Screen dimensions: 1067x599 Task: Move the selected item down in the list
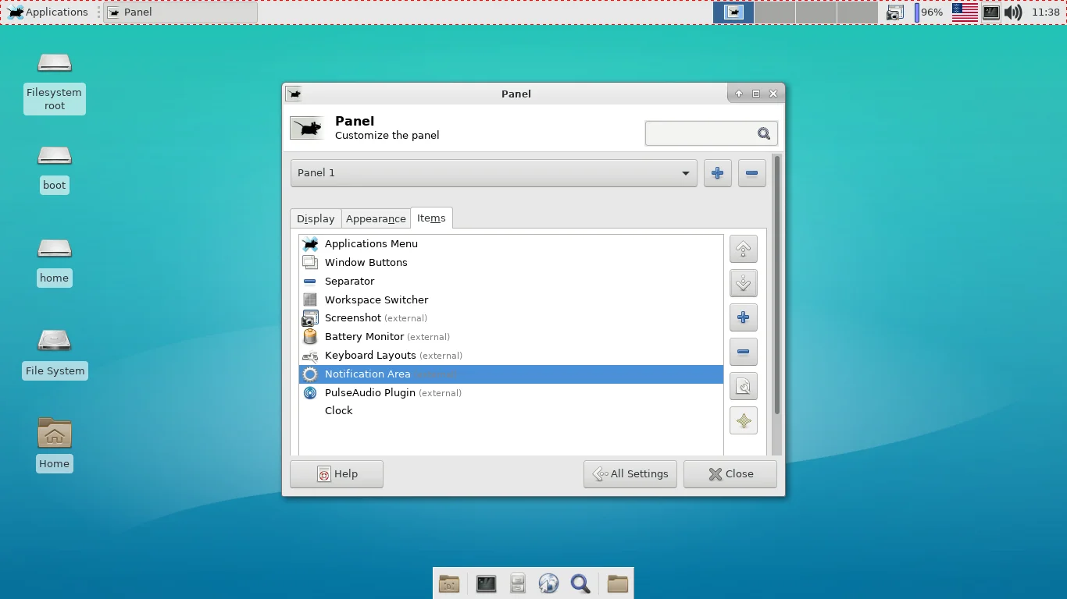tap(743, 283)
